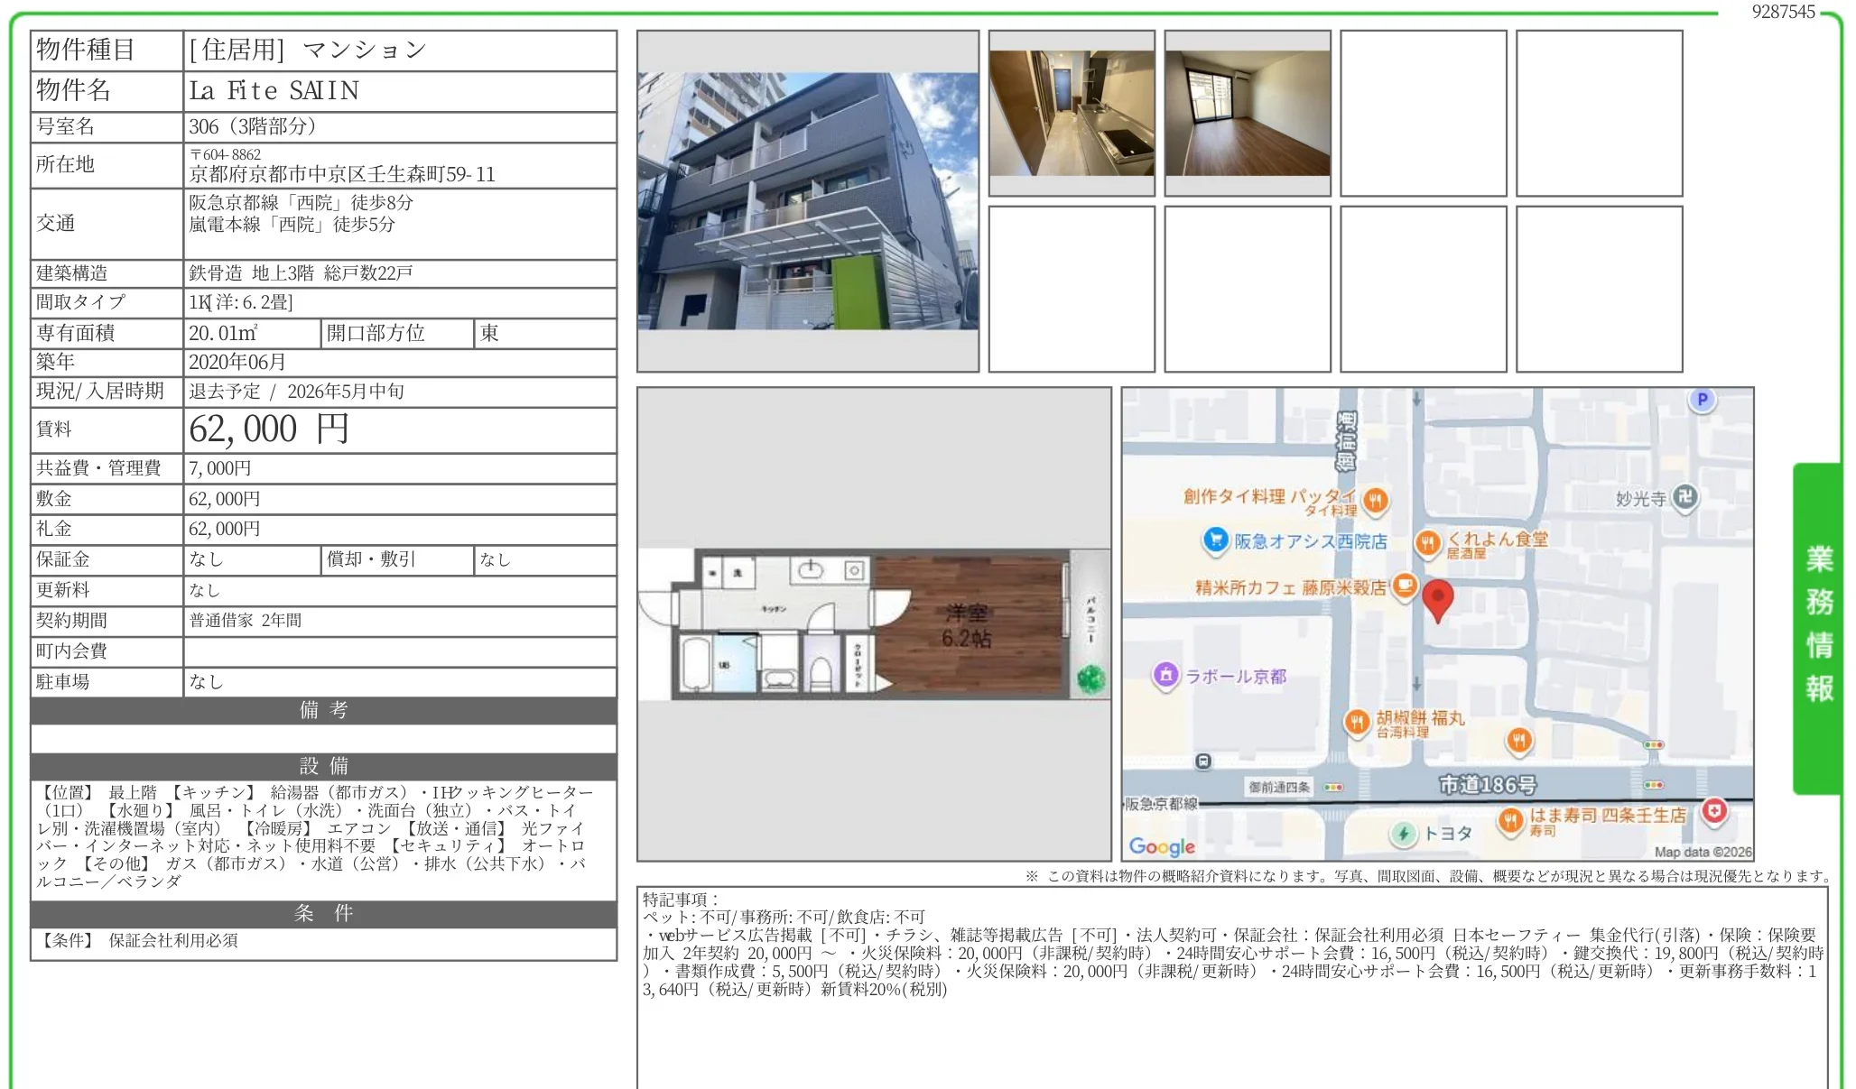Click the parking P icon on map
The width and height of the screenshot is (1856, 1089).
(1702, 400)
